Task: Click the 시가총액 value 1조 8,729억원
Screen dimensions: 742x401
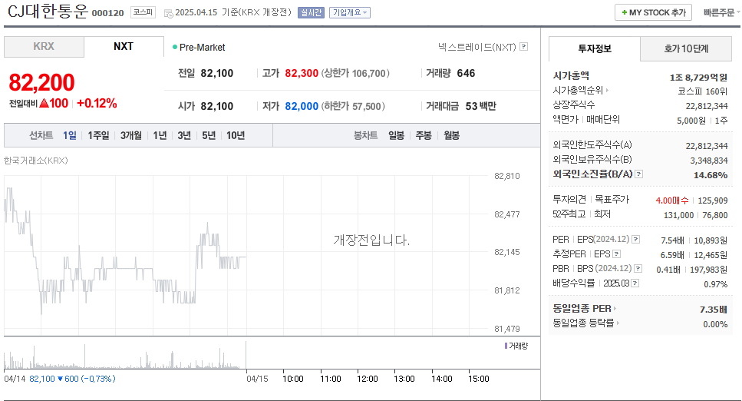Action: coord(698,78)
